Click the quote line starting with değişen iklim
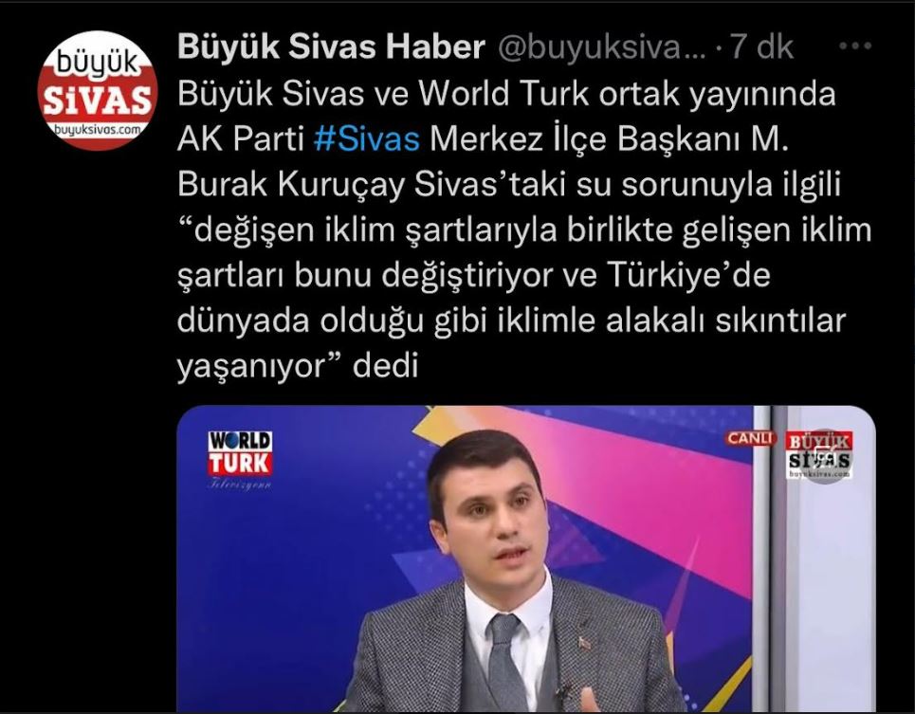 tap(524, 229)
